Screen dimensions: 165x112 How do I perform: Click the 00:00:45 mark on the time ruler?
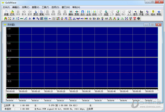pos(124,91)
